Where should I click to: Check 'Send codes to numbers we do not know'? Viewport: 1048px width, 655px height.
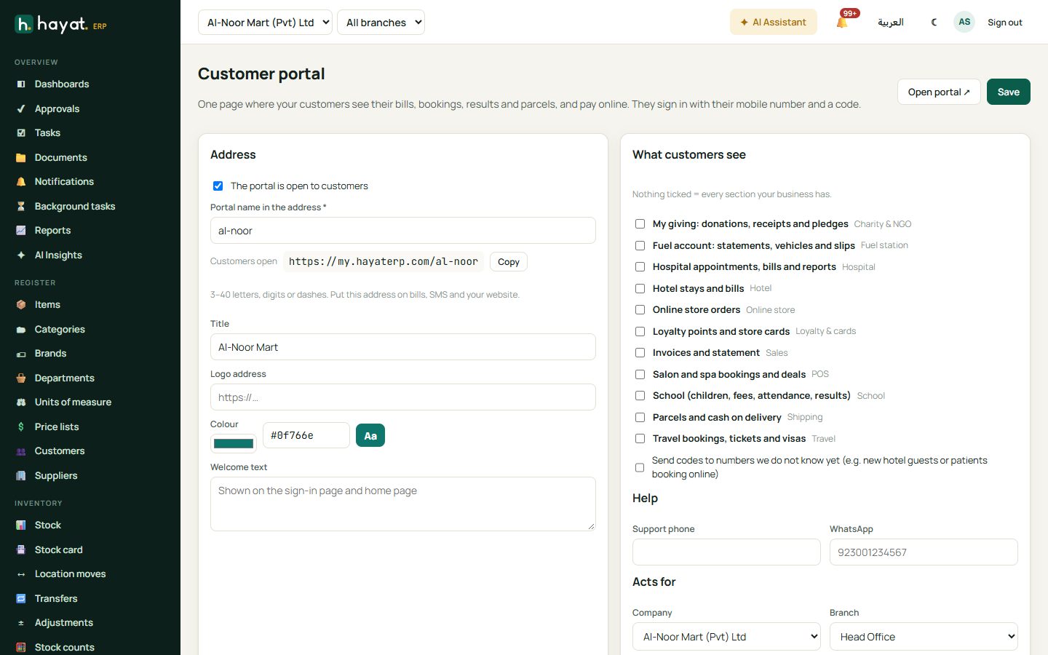tap(640, 467)
